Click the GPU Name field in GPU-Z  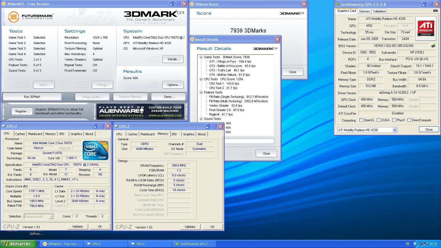(386, 19)
